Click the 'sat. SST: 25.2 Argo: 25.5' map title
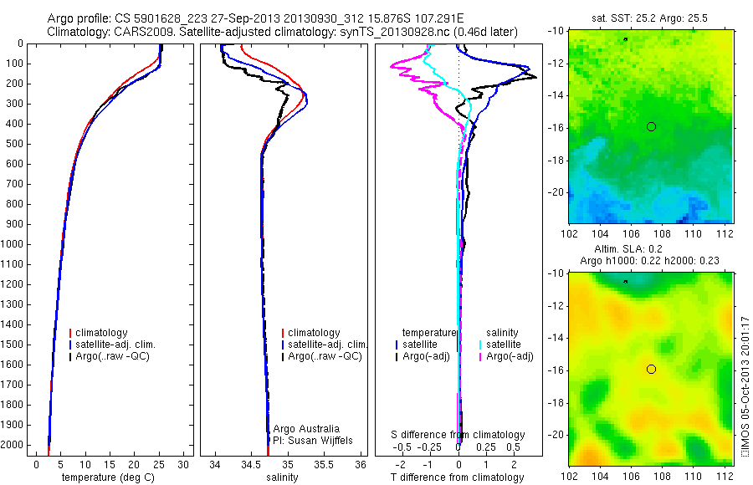 point(650,18)
